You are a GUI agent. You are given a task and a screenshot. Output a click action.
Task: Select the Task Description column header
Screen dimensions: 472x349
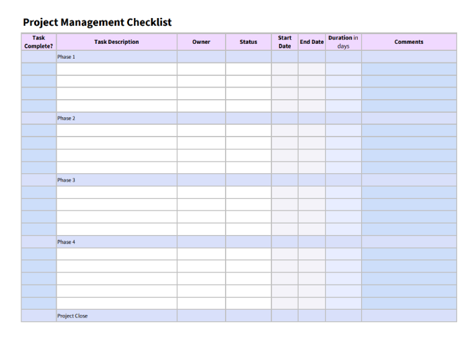[117, 42]
